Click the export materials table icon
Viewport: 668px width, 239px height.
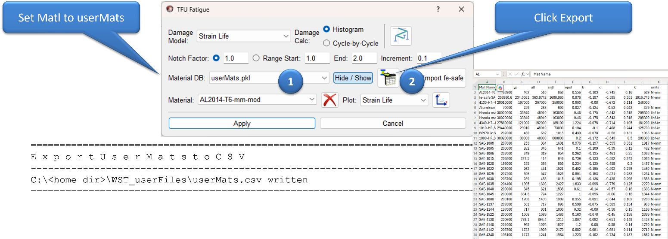388,78
